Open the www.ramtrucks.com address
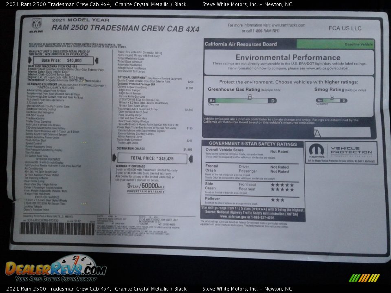 [288, 25]
